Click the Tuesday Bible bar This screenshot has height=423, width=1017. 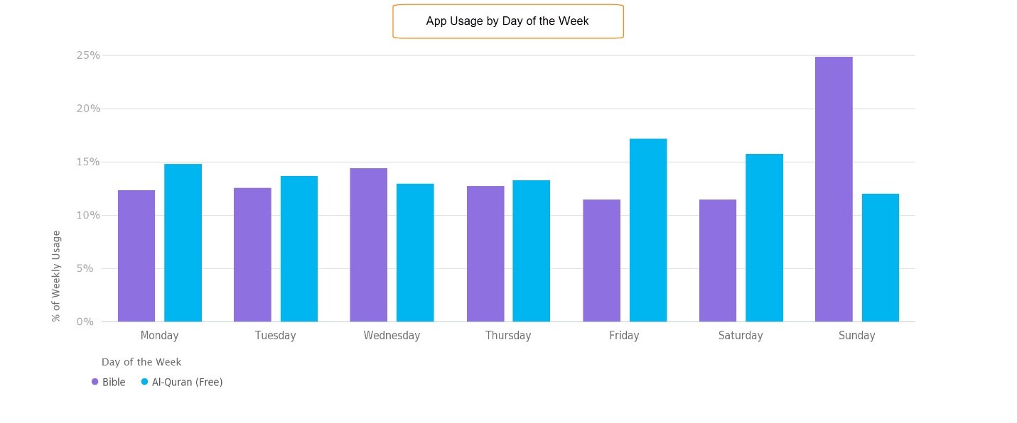tap(252, 255)
